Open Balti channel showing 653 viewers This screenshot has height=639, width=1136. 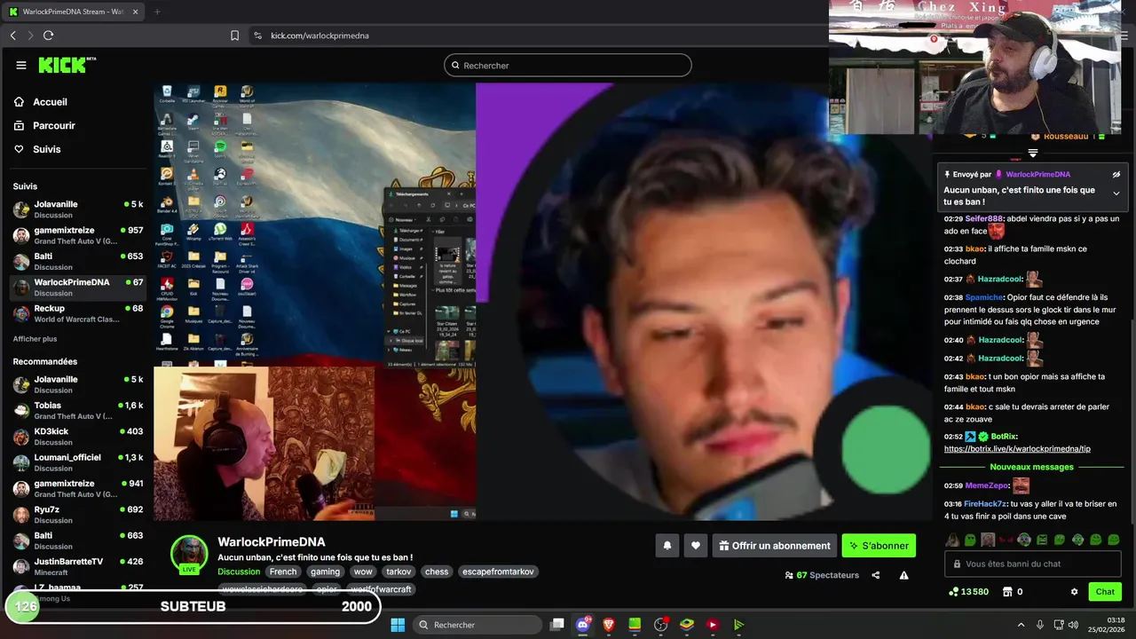click(x=77, y=261)
